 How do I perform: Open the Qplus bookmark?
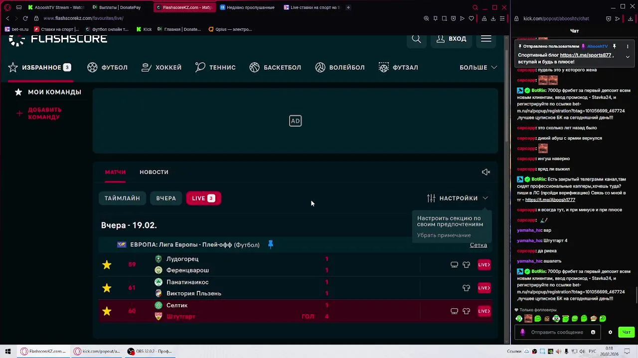click(x=230, y=29)
